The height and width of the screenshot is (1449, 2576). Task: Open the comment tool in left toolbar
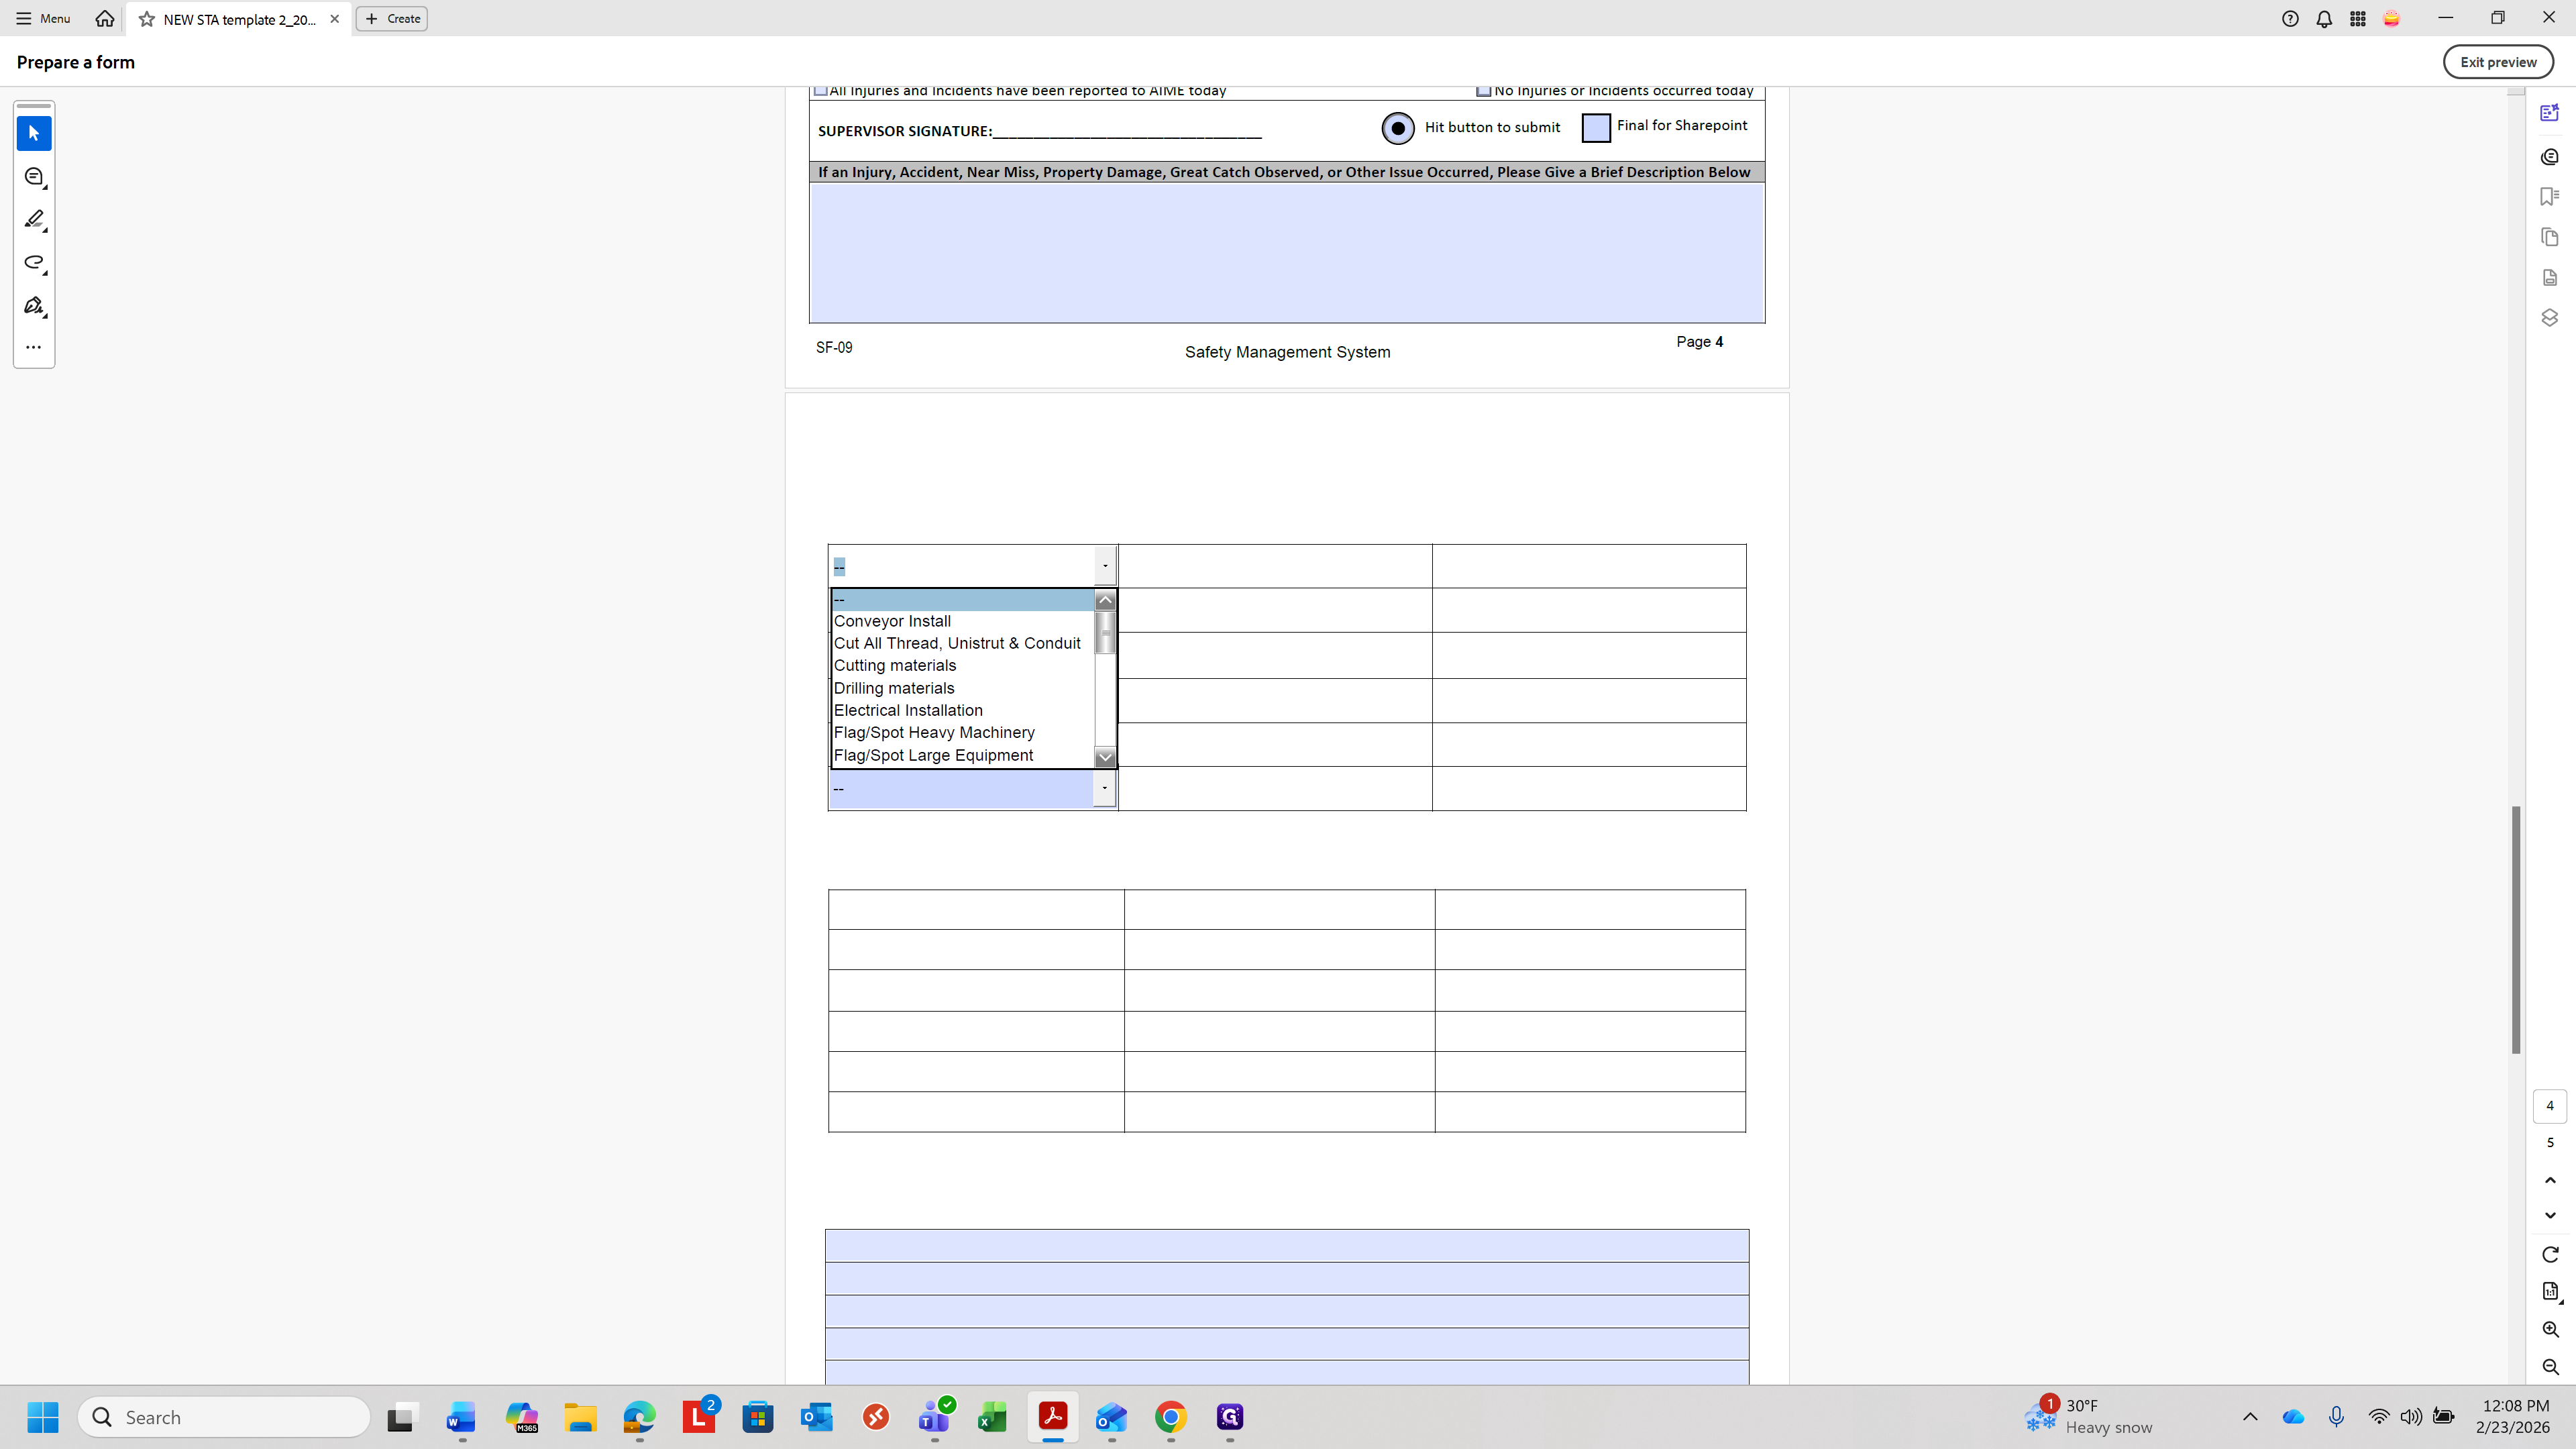coord(33,177)
